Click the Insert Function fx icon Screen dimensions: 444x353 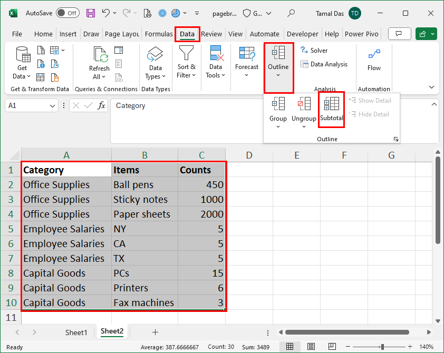point(101,105)
